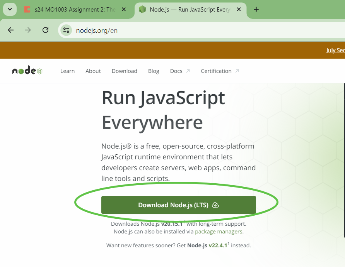345x267 pixels.
Task: Reload the nodejs.org page
Action: pos(46,30)
